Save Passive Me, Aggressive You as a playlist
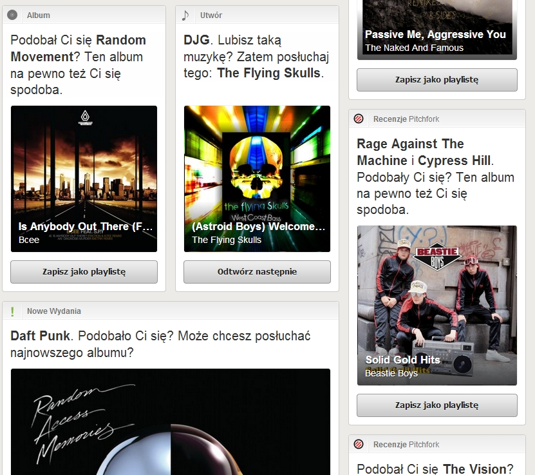The image size is (535, 475). point(436,80)
